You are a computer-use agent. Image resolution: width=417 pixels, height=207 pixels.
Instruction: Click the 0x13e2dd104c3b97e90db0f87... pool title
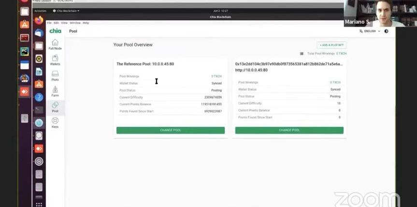[289, 64]
